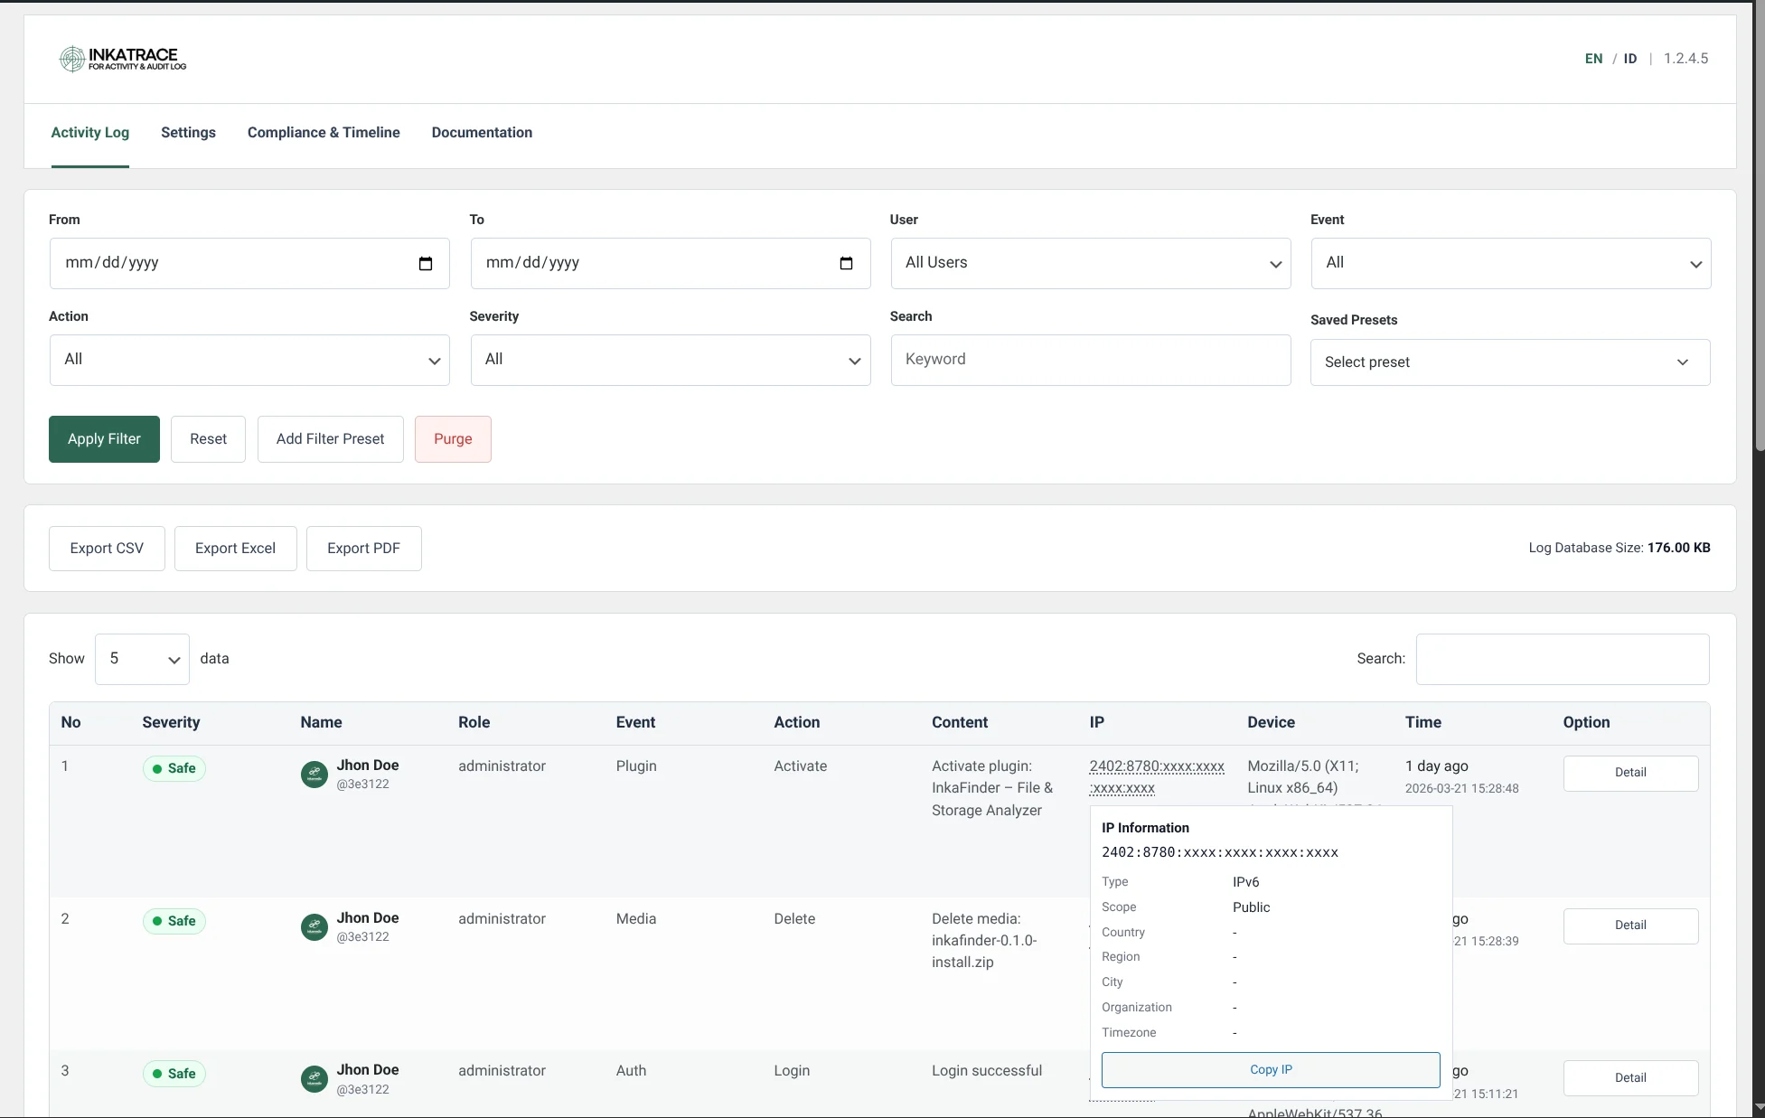Expand the Severity filter dropdown
This screenshot has height=1118, width=1765.
pos(671,360)
